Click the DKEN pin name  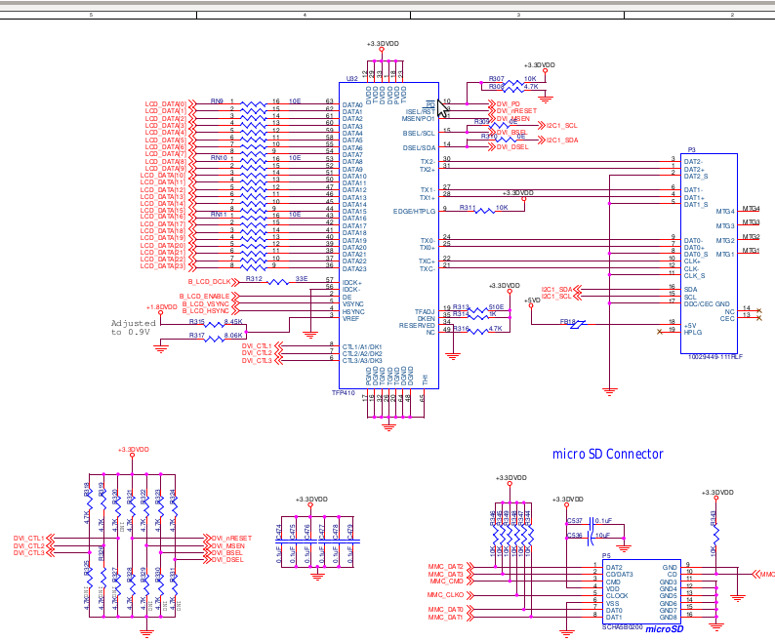click(x=426, y=319)
